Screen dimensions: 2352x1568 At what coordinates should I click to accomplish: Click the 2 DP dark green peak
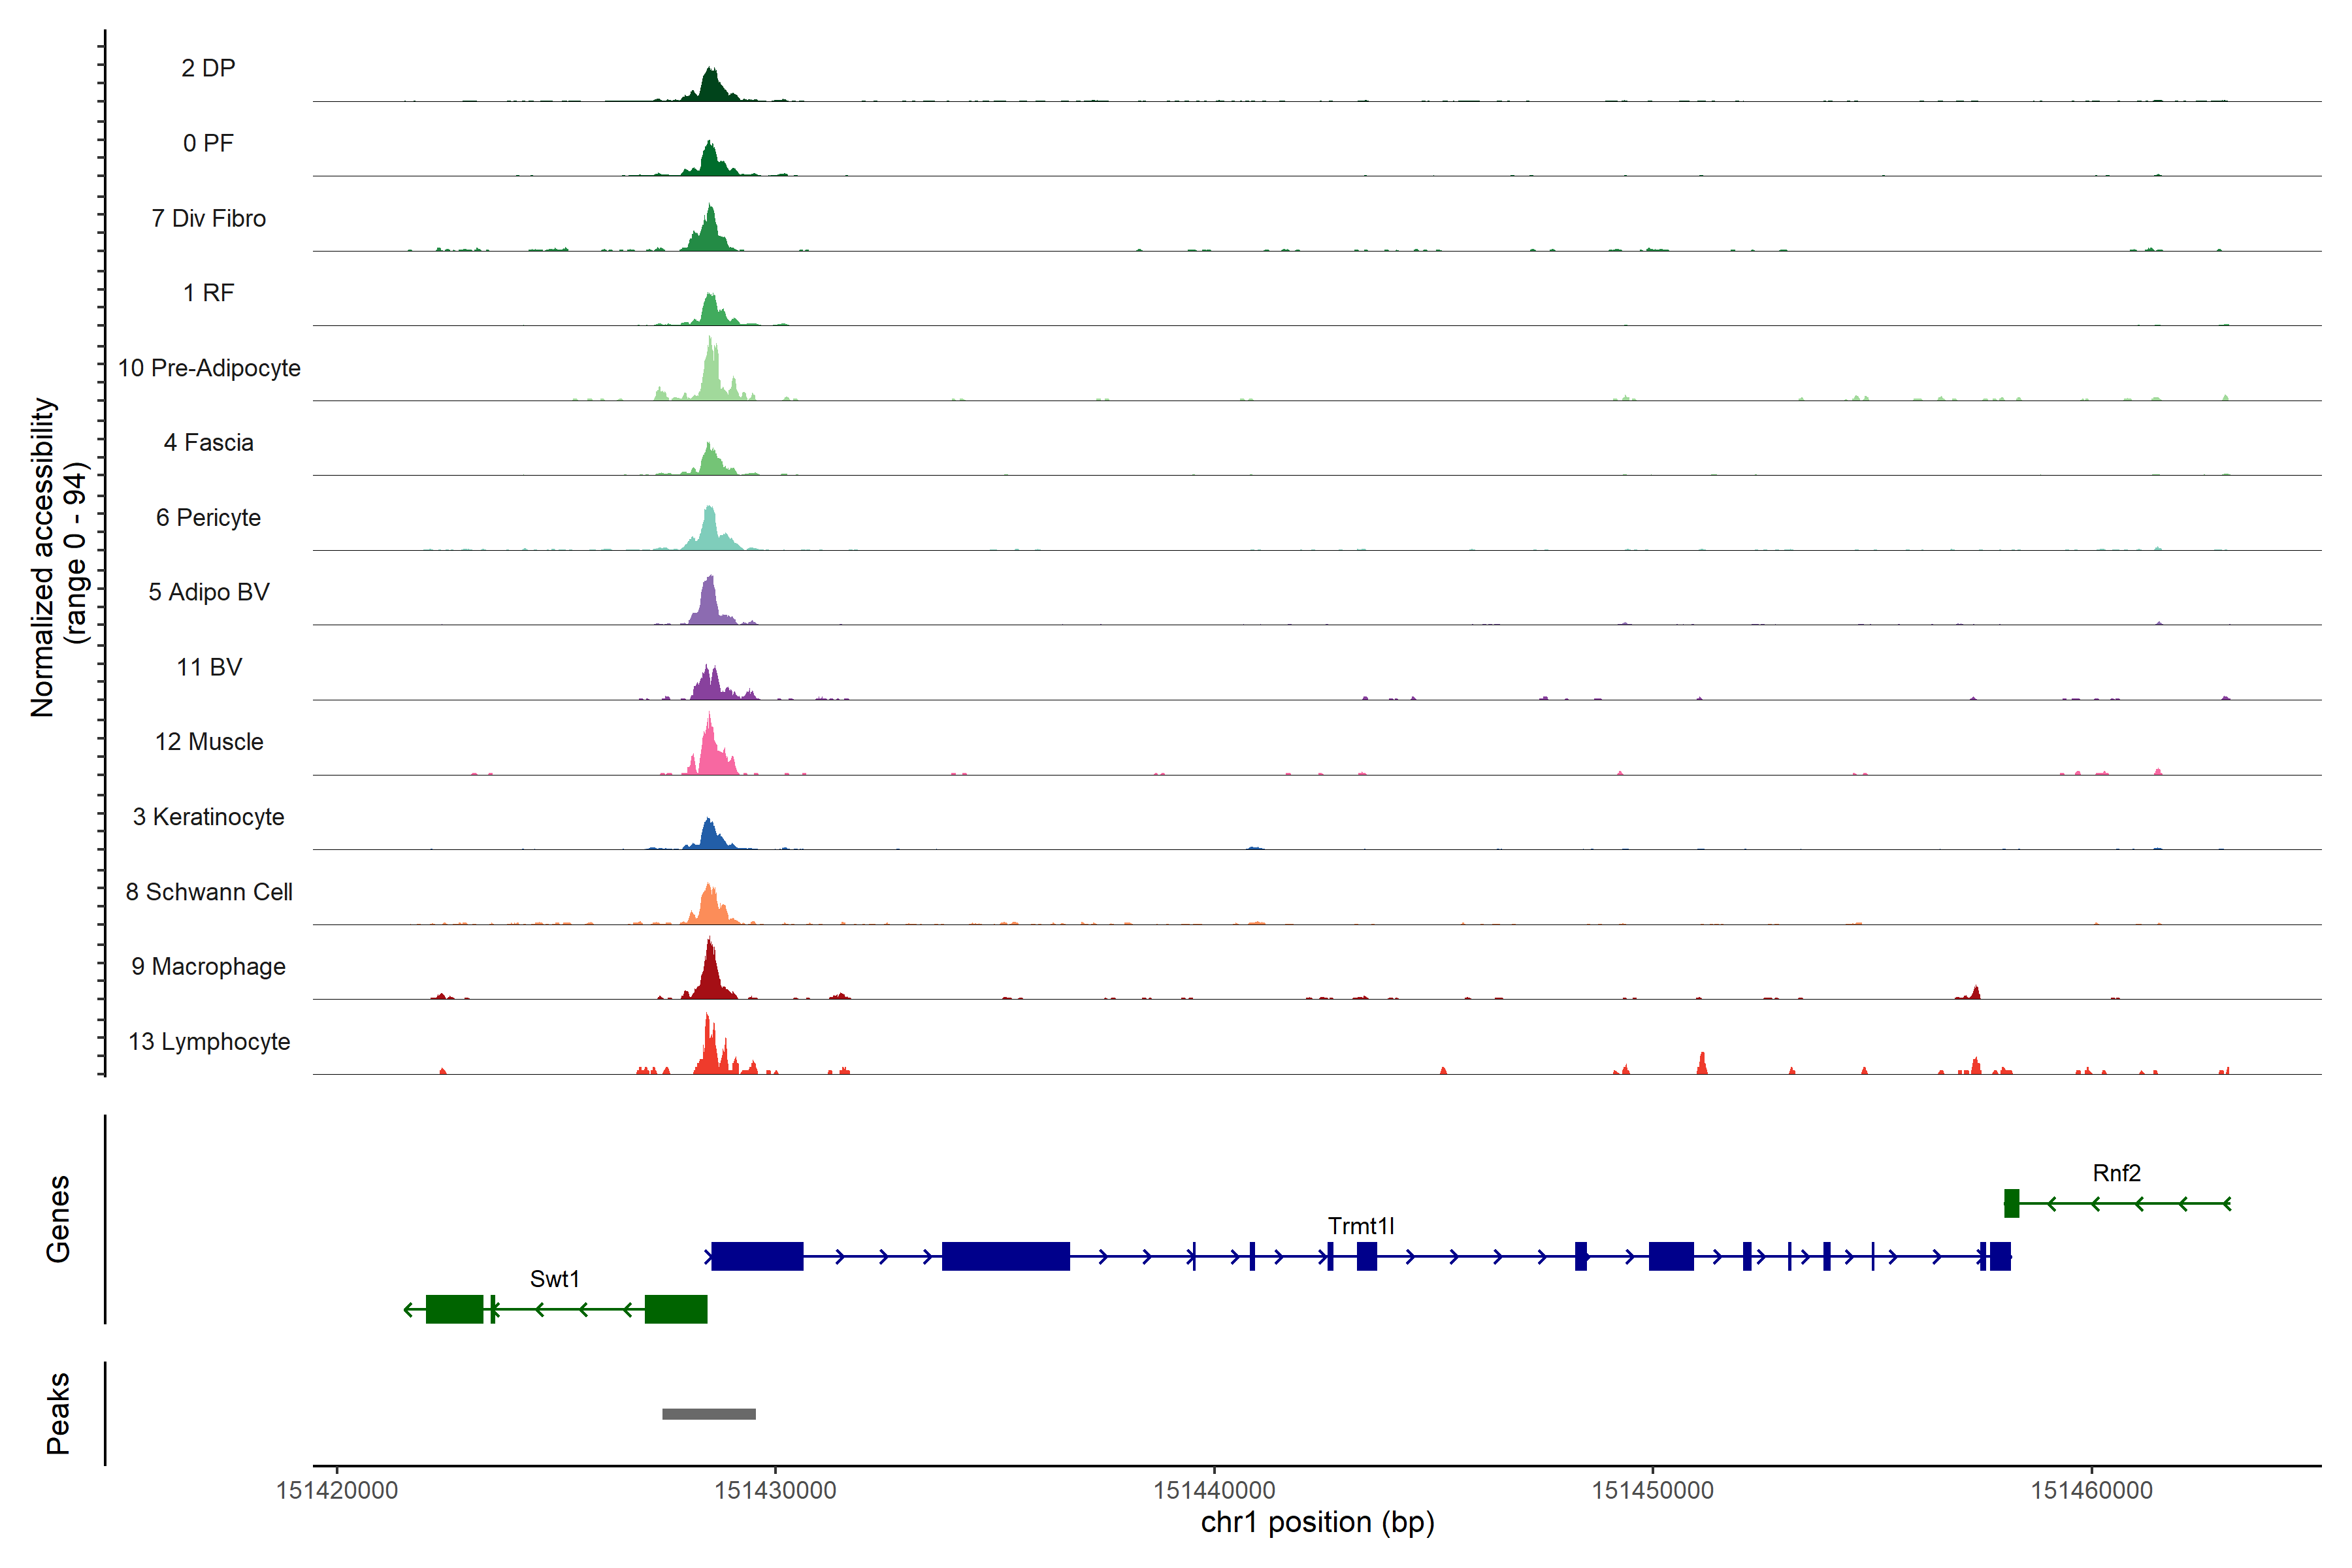pos(710,87)
